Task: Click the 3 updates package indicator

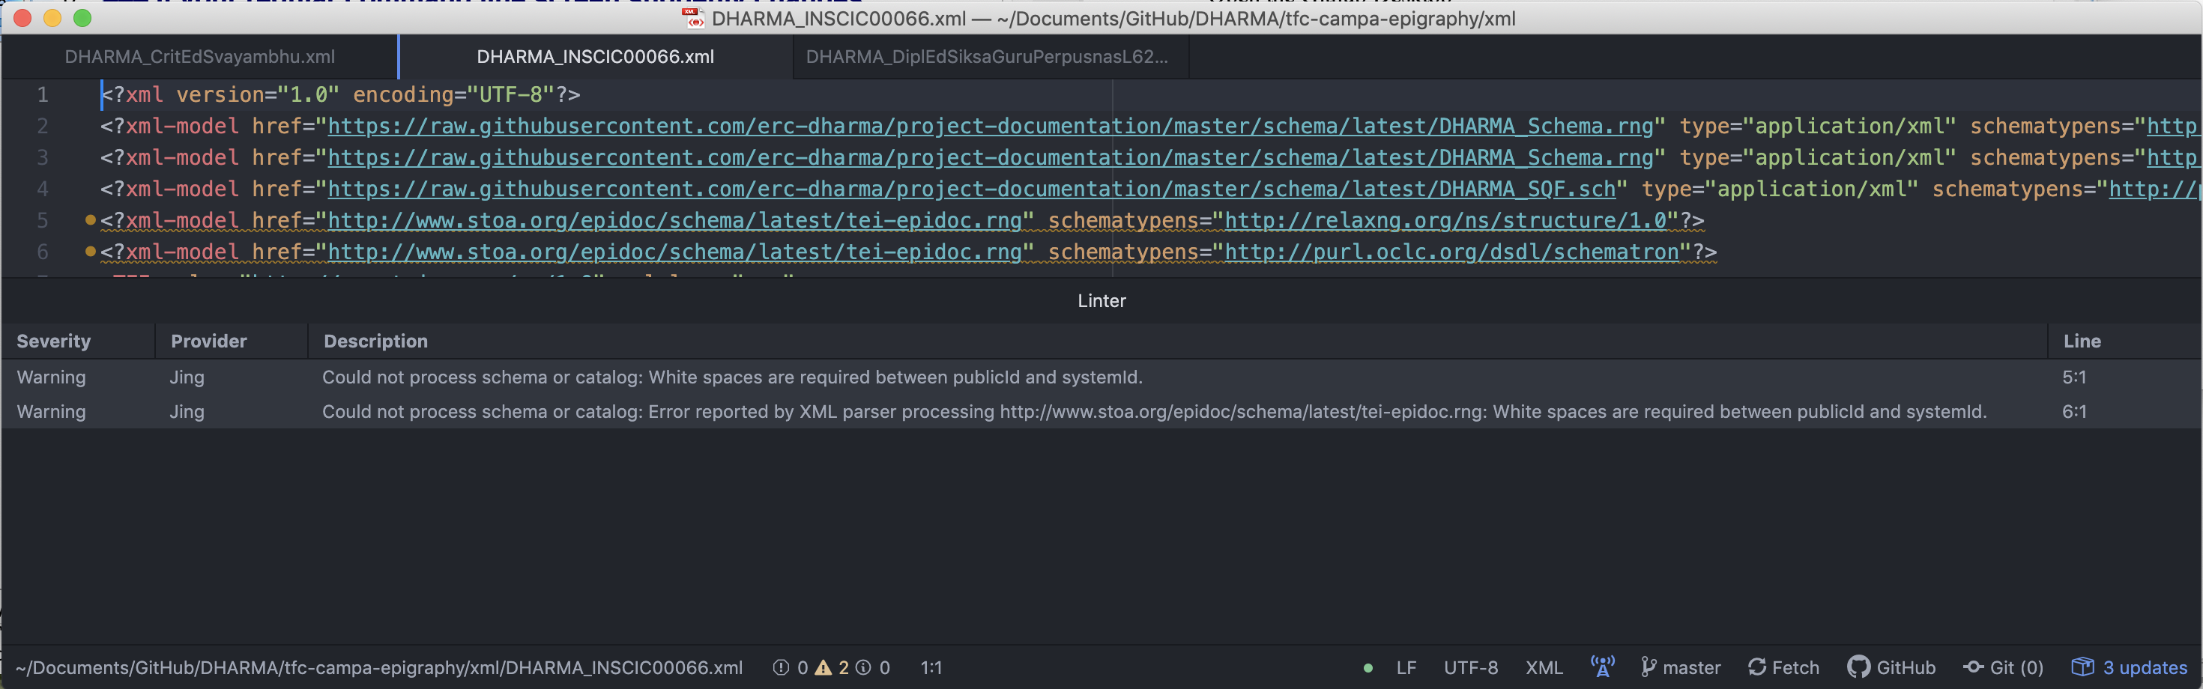Action: pyautogui.click(x=2129, y=667)
